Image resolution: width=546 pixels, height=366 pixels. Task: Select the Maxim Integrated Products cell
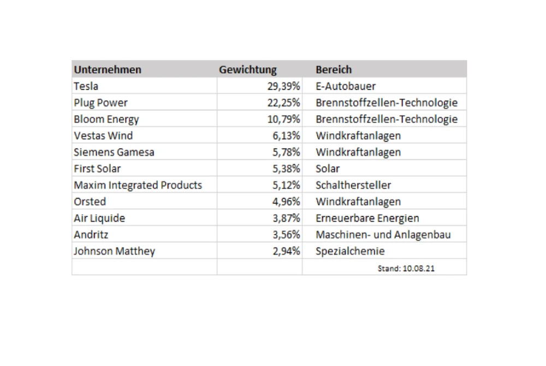(138, 185)
